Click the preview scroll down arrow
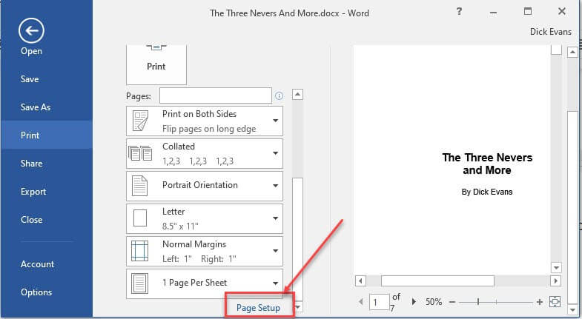The image size is (582, 319). [556, 267]
